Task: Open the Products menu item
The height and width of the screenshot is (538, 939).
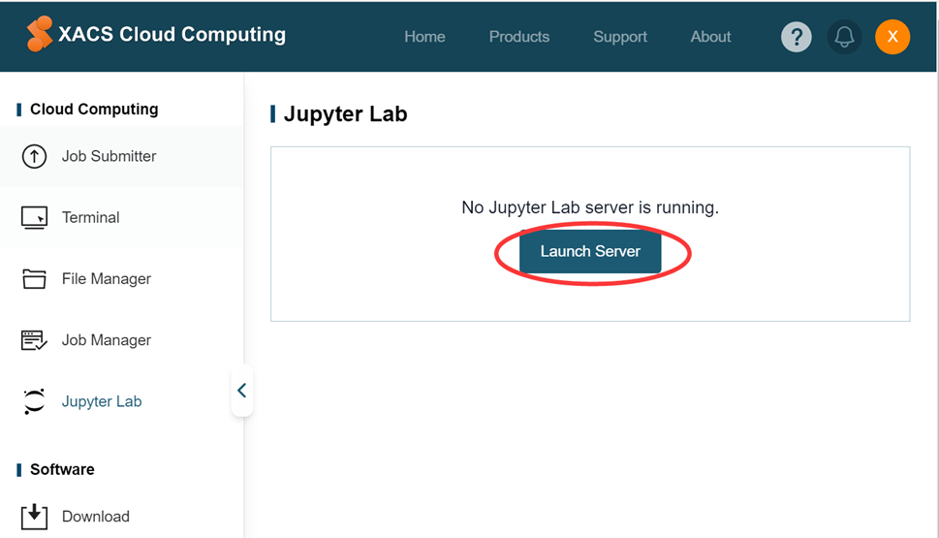Action: click(x=519, y=37)
